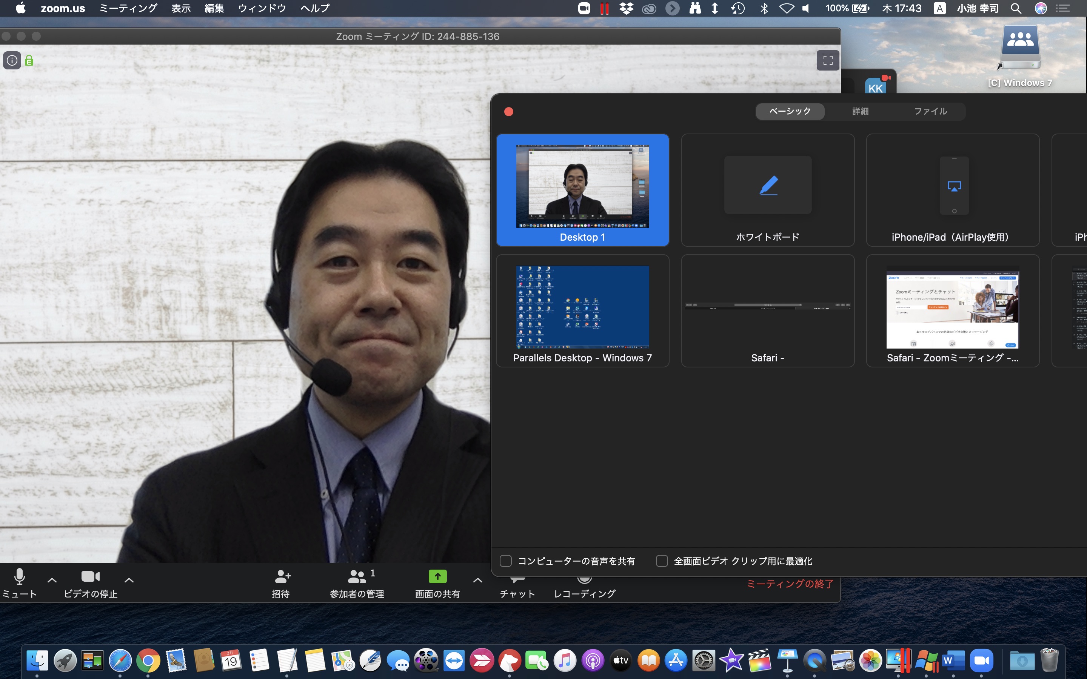Open the Chat (チャット) button
Screen dimensions: 1087x679
click(x=517, y=588)
